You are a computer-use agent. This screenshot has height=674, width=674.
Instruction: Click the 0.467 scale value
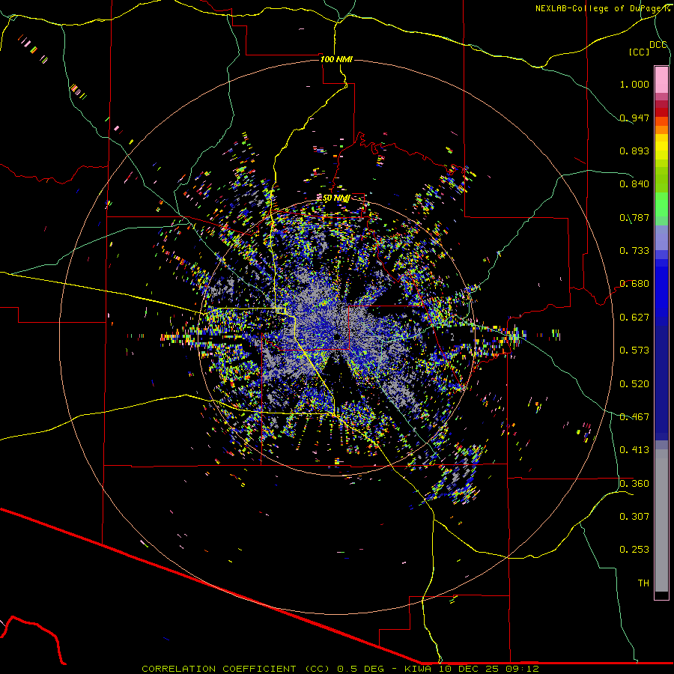pyautogui.click(x=634, y=417)
